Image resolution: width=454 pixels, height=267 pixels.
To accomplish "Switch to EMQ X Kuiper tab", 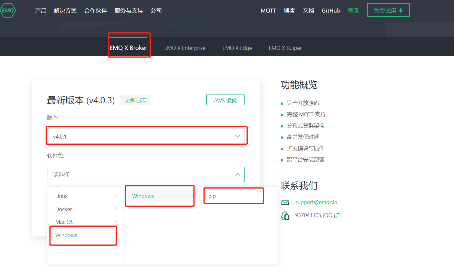I will [285, 48].
